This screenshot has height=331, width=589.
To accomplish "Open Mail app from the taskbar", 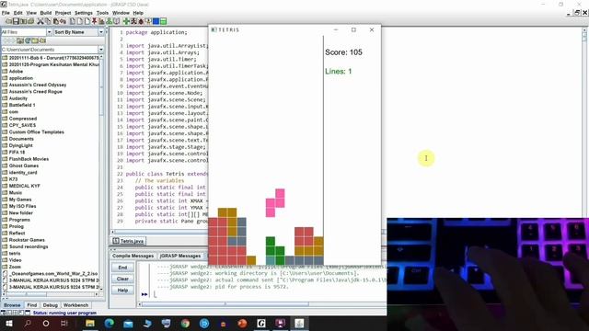I will (128, 323).
